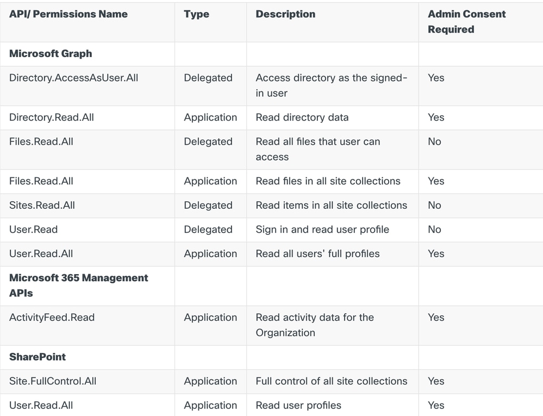Click "Application" in the Directory.Read.All row
Screen dimensions: 543x416
point(210,117)
